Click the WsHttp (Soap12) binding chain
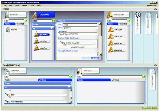159x111 pixels. [63, 43]
